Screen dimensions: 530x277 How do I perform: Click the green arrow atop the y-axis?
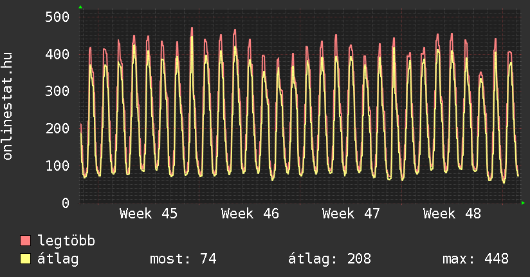pyautogui.click(x=80, y=7)
